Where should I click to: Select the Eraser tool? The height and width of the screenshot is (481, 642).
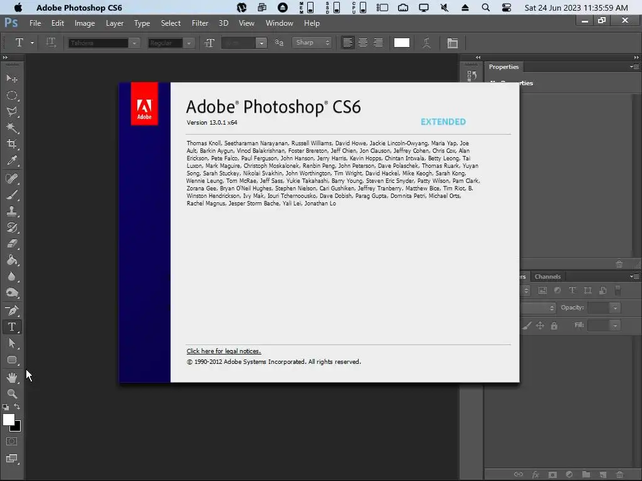coord(12,244)
